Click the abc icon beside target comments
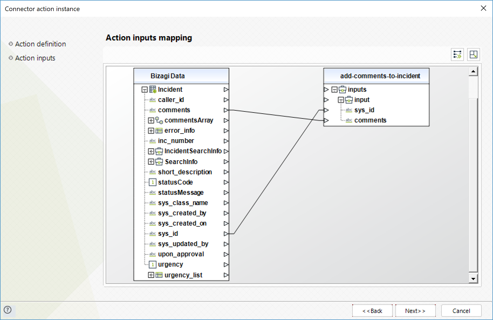This screenshot has height=320, width=493. [349, 120]
